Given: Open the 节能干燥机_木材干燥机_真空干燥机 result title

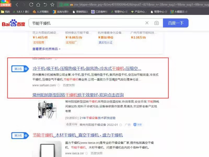Looking at the screenshot, I should pos(78,135).
